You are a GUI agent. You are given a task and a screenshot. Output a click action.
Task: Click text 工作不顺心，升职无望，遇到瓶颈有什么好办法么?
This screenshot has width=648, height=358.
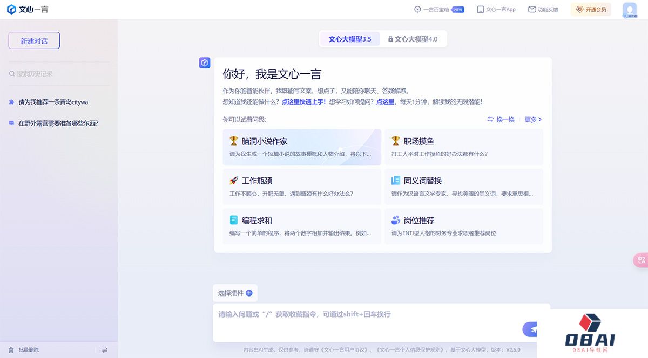291,194
